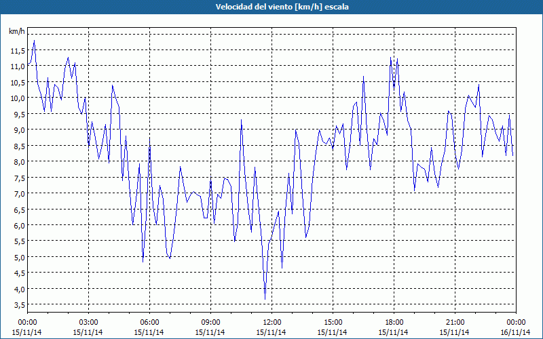Click the 9,5 y-axis value
The image size is (543, 339).
click(x=20, y=115)
